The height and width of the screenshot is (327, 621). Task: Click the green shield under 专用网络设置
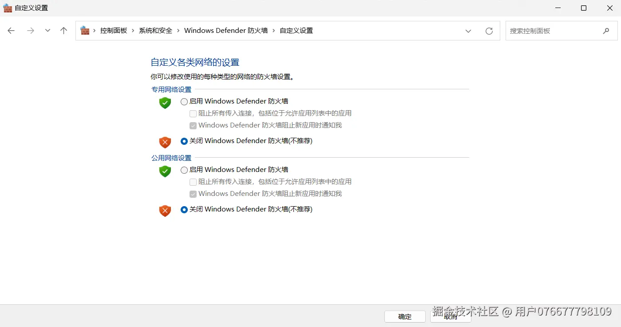click(165, 103)
